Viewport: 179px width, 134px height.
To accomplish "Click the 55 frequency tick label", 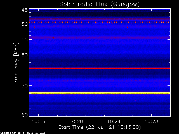I will (x=25, y=40).
